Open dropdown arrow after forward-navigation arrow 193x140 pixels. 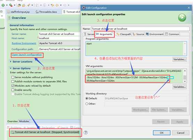point(61,5)
